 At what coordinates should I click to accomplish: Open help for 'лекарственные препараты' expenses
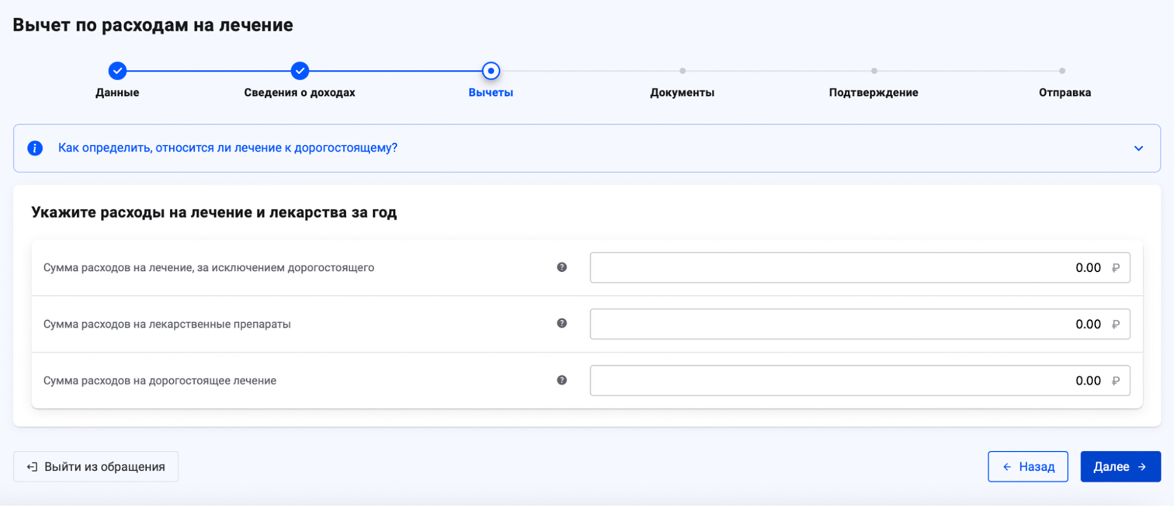click(562, 323)
